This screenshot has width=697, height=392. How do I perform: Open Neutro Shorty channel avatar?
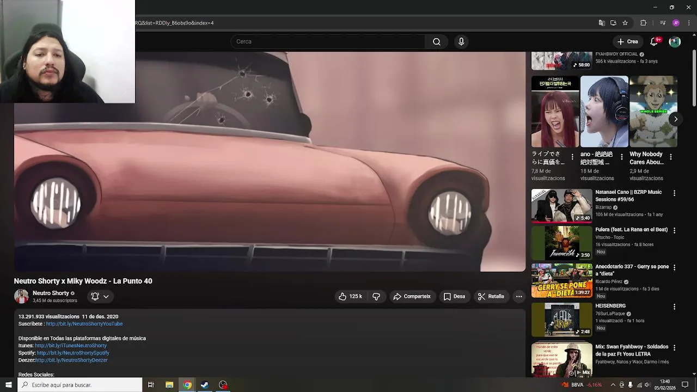point(21,296)
